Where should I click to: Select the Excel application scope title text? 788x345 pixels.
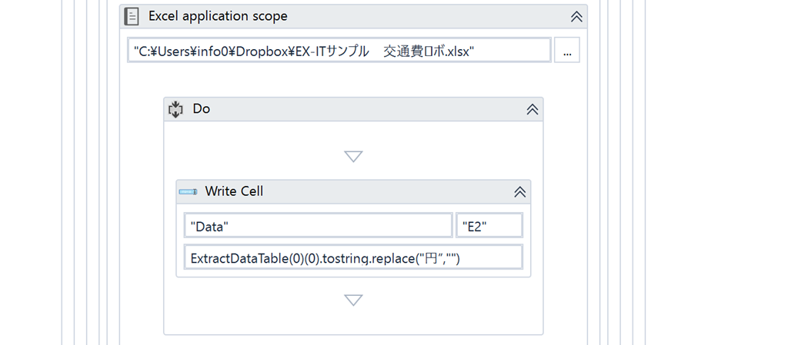(218, 16)
